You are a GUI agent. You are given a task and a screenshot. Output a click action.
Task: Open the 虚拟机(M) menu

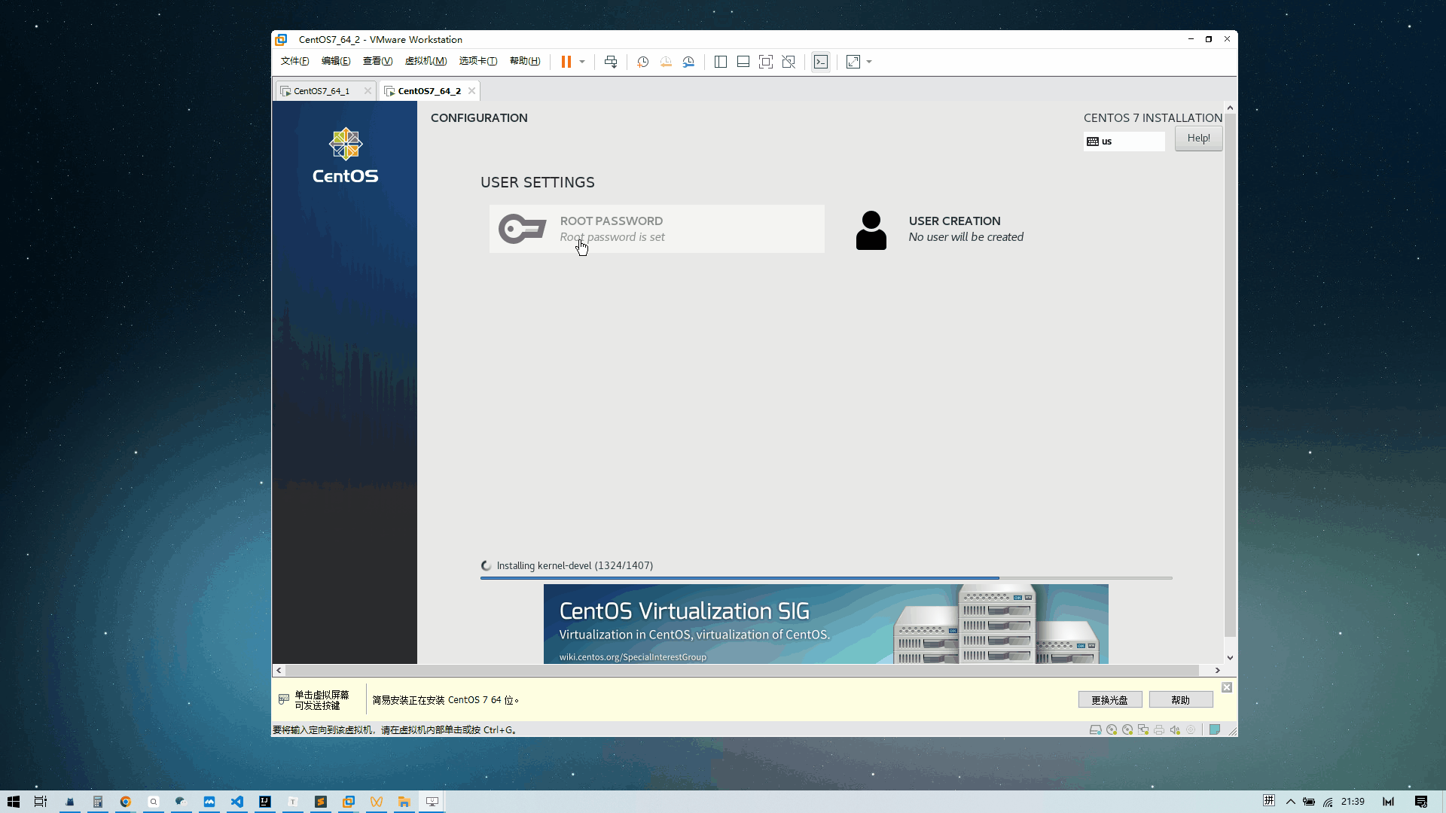tap(426, 61)
